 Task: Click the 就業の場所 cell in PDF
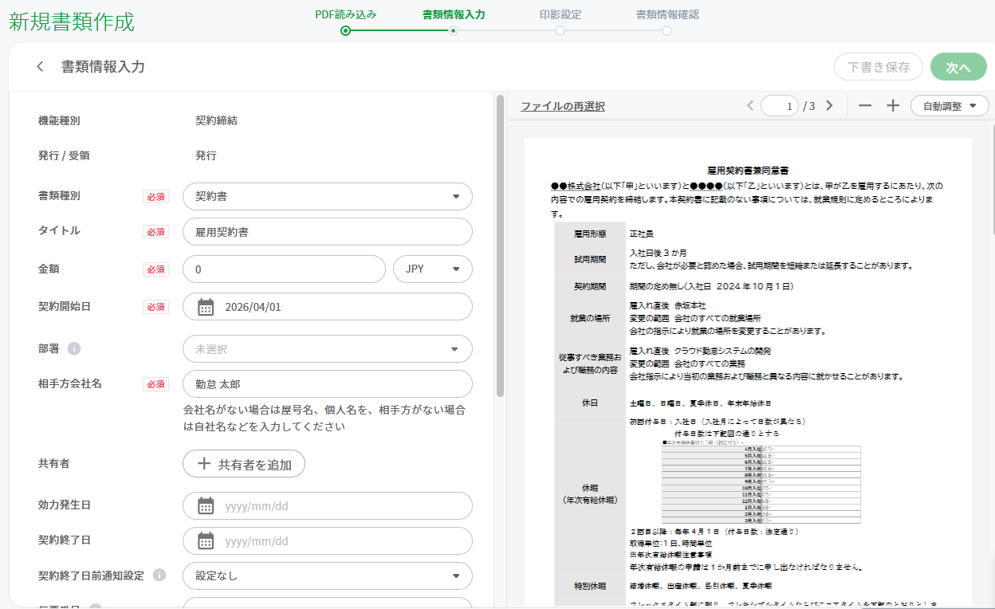coord(590,318)
